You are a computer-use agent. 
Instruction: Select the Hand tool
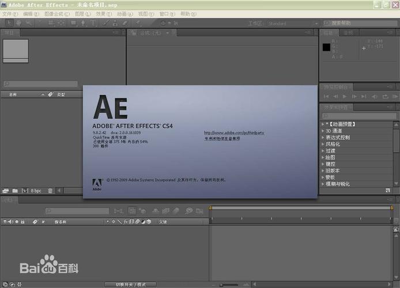click(18, 23)
